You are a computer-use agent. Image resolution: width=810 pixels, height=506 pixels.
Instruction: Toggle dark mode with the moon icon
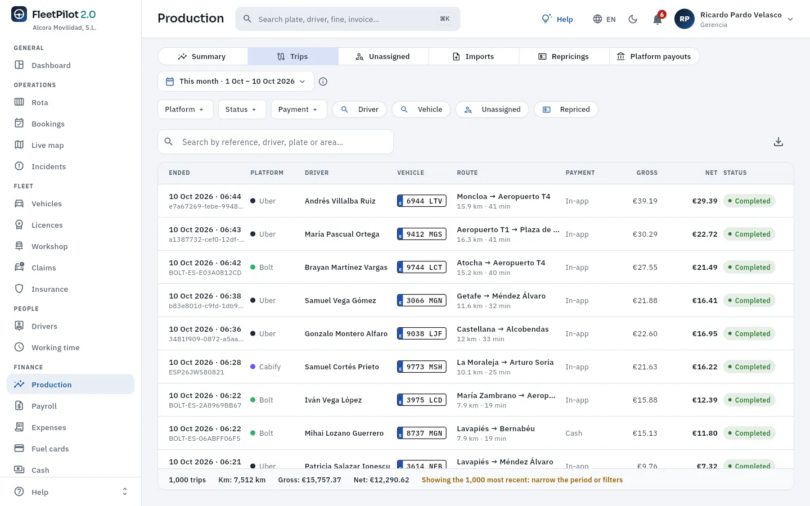(x=633, y=19)
